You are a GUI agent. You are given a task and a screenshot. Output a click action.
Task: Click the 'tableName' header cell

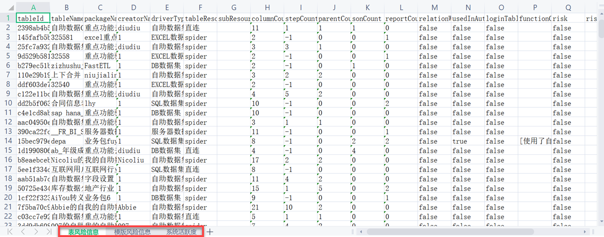[x=66, y=18]
